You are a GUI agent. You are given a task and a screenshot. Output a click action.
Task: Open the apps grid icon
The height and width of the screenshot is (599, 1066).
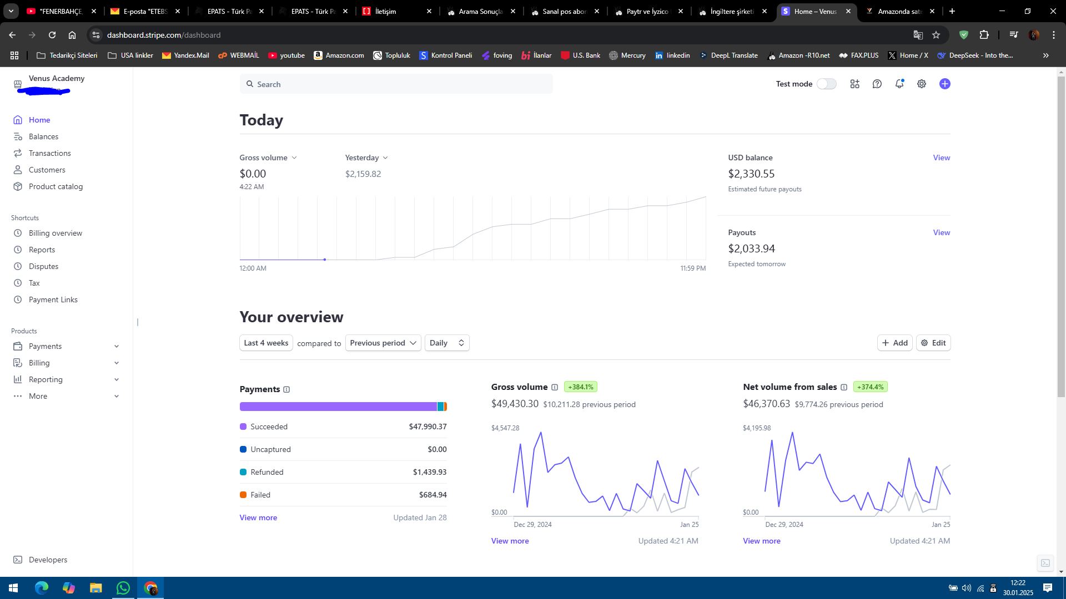coord(854,84)
